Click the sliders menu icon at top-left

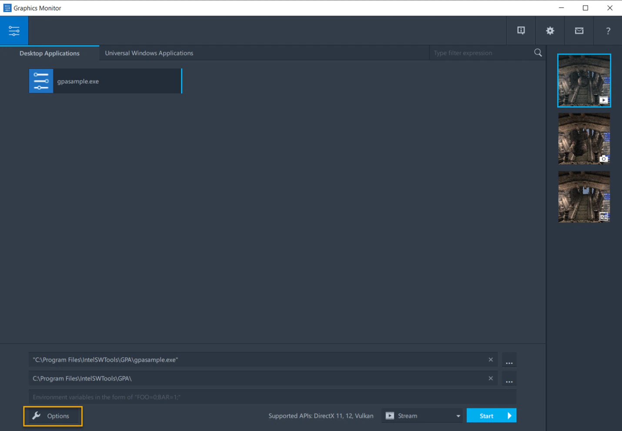tap(14, 31)
